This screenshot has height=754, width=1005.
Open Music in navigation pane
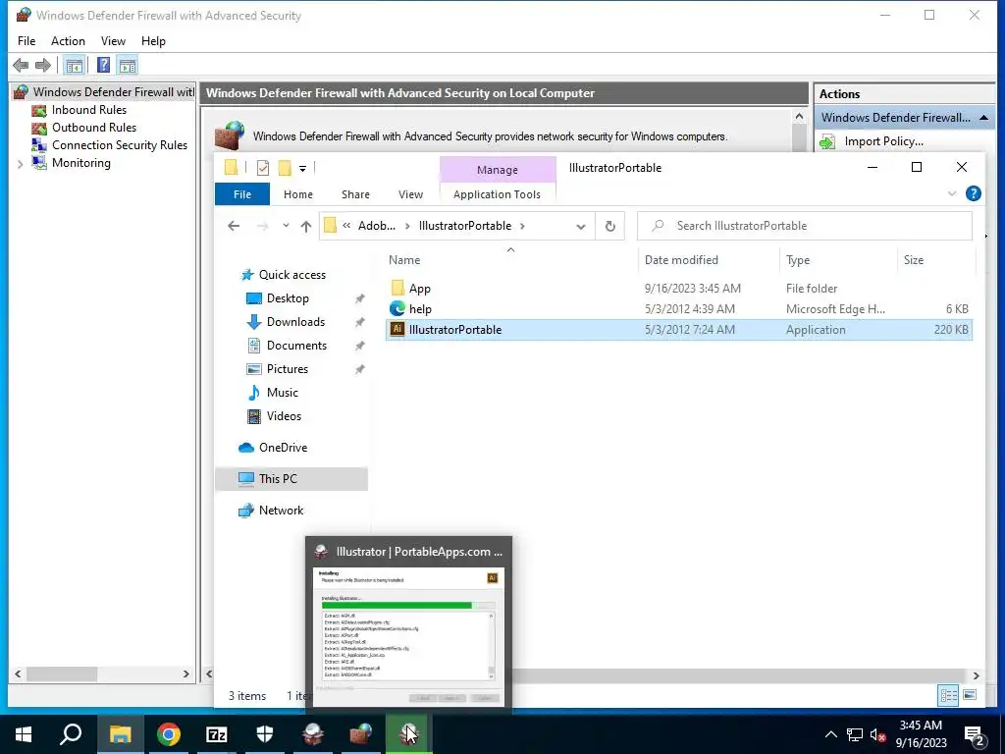(x=282, y=393)
